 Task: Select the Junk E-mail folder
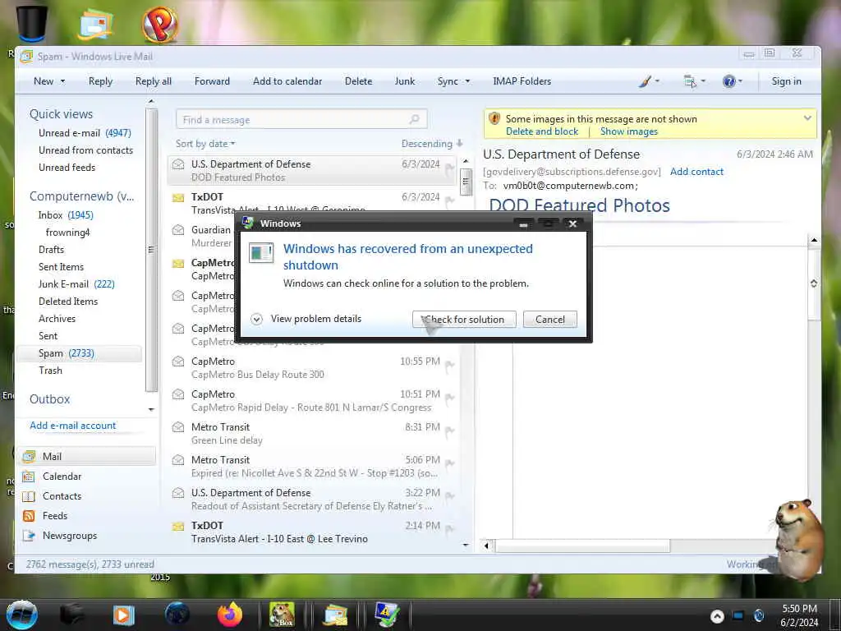point(76,284)
